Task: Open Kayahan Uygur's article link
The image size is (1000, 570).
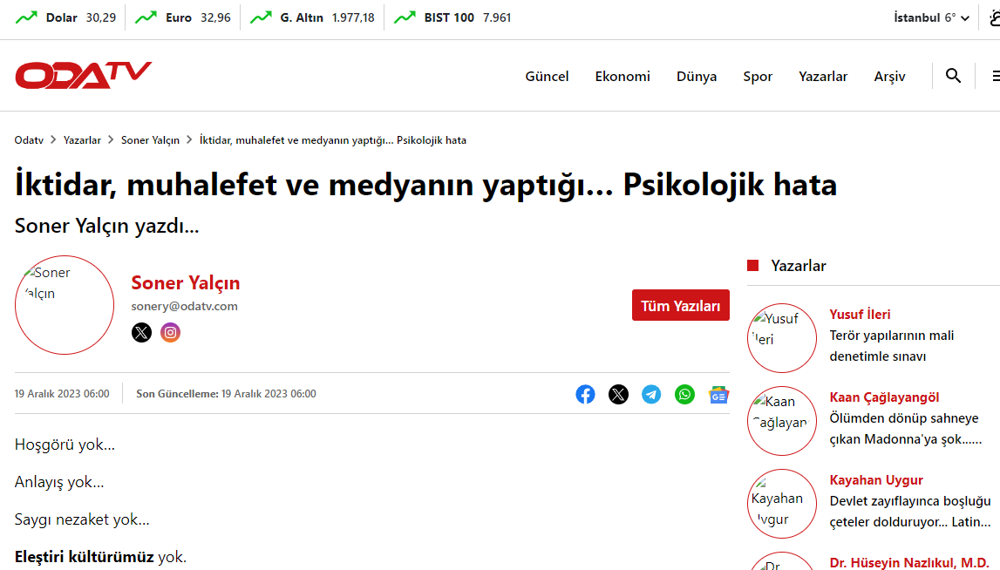Action: [x=910, y=512]
